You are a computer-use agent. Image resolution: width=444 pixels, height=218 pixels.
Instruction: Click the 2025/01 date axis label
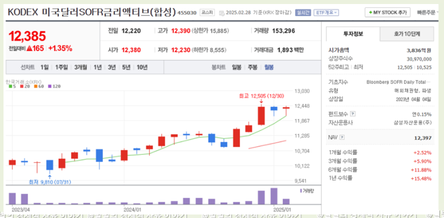point(282,210)
